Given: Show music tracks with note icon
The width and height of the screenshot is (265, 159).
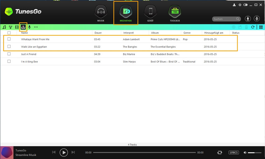Looking at the screenshot, I should [4, 27].
